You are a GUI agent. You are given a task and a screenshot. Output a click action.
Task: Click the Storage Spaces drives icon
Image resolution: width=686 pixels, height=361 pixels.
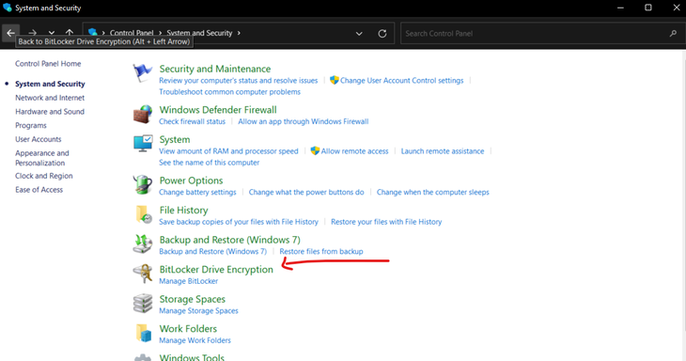143,304
